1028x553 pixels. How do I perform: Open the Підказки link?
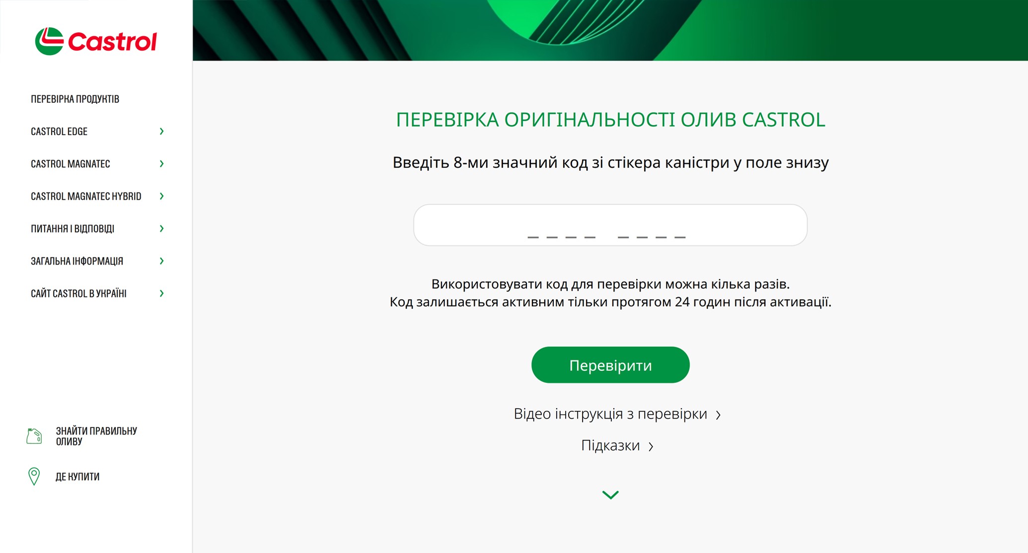pos(610,445)
